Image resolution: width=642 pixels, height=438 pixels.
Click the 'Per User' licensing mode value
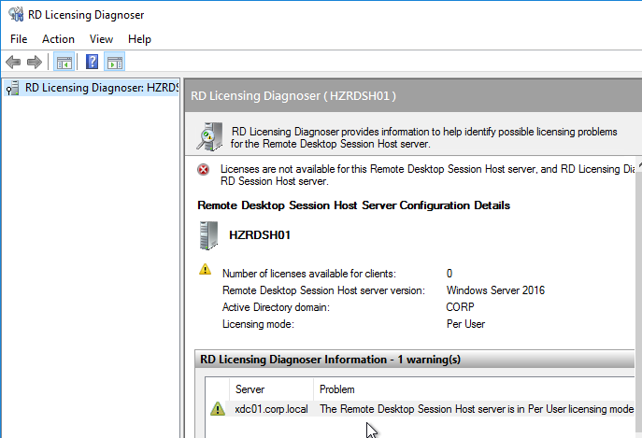point(465,324)
